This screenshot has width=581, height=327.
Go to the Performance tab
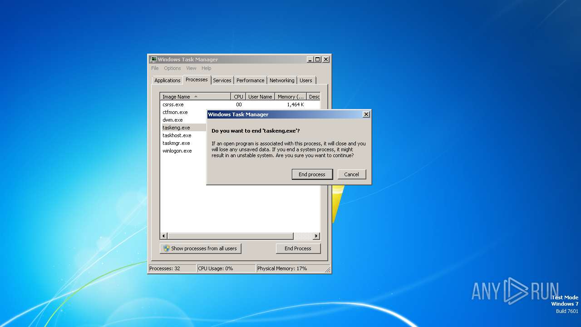pyautogui.click(x=250, y=80)
